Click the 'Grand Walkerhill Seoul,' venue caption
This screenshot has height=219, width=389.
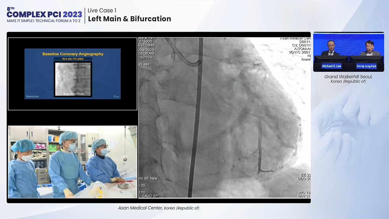click(348, 77)
